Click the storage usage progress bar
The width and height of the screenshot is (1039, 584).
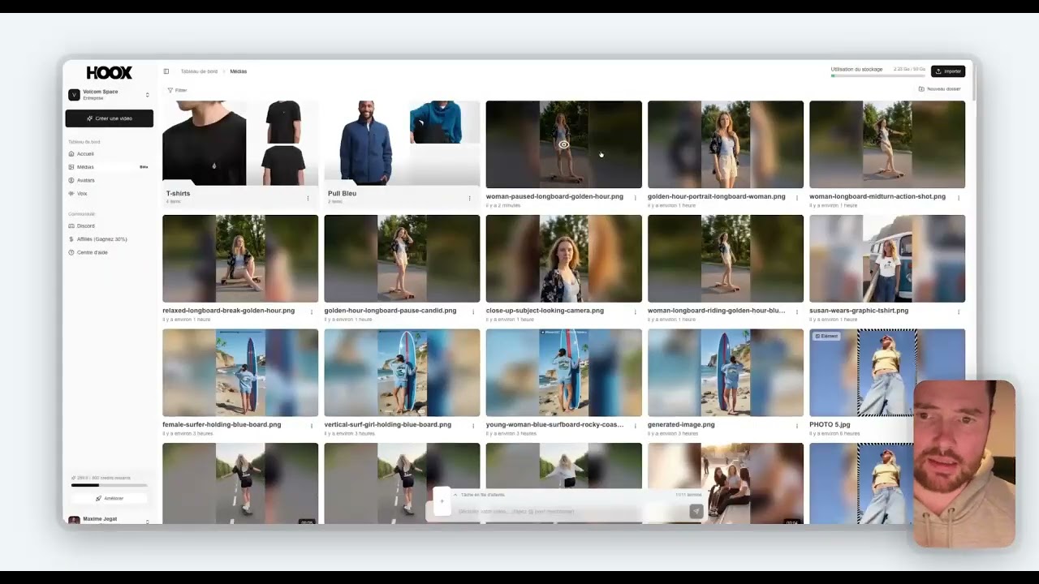(878, 76)
